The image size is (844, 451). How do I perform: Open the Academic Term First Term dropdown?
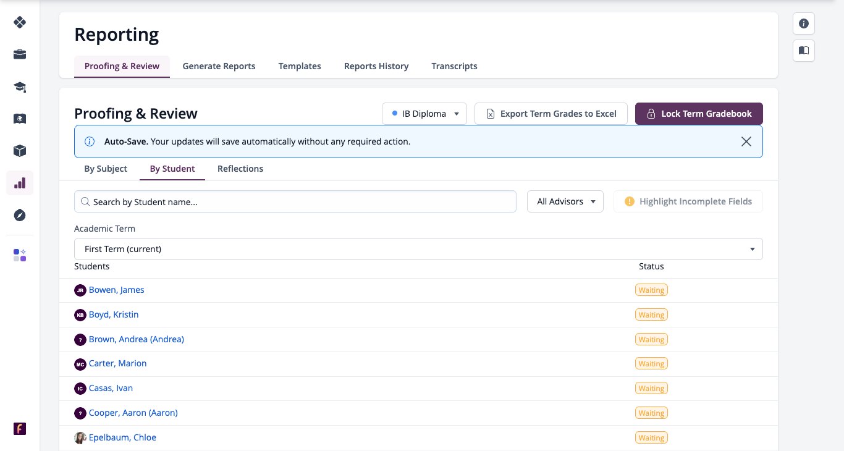(x=418, y=249)
